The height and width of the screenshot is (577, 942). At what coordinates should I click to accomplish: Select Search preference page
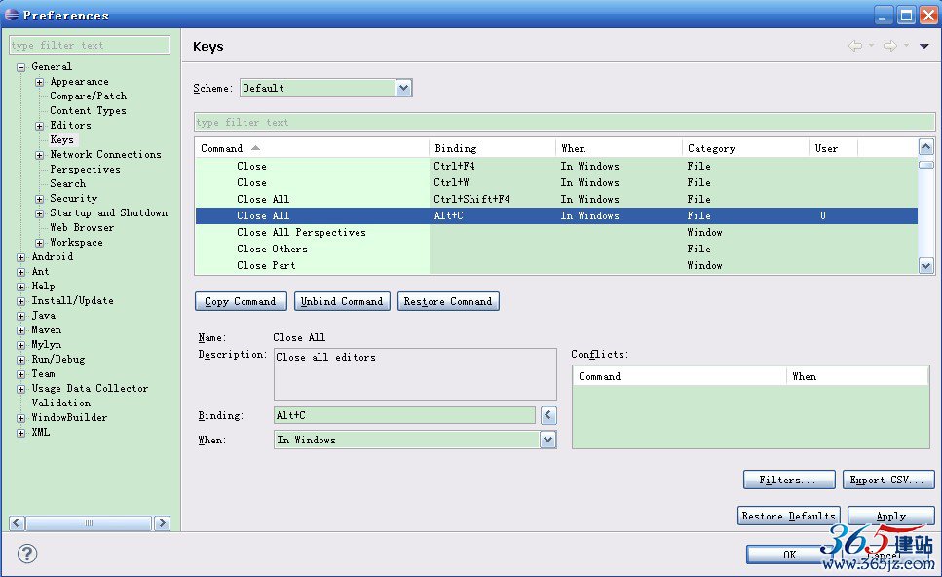[x=67, y=183]
